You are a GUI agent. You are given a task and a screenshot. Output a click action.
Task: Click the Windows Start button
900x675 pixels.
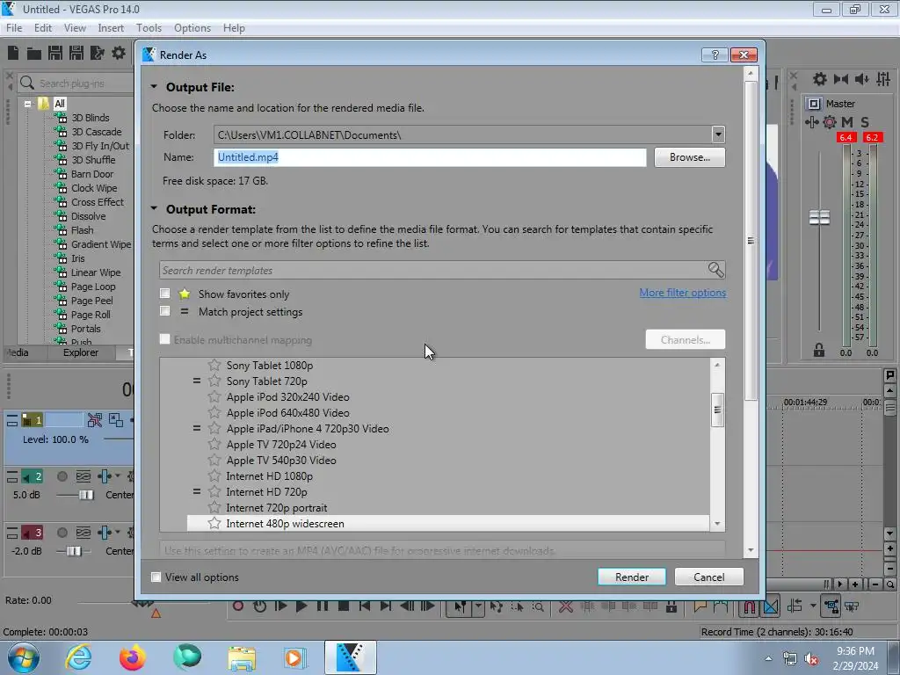coord(23,657)
